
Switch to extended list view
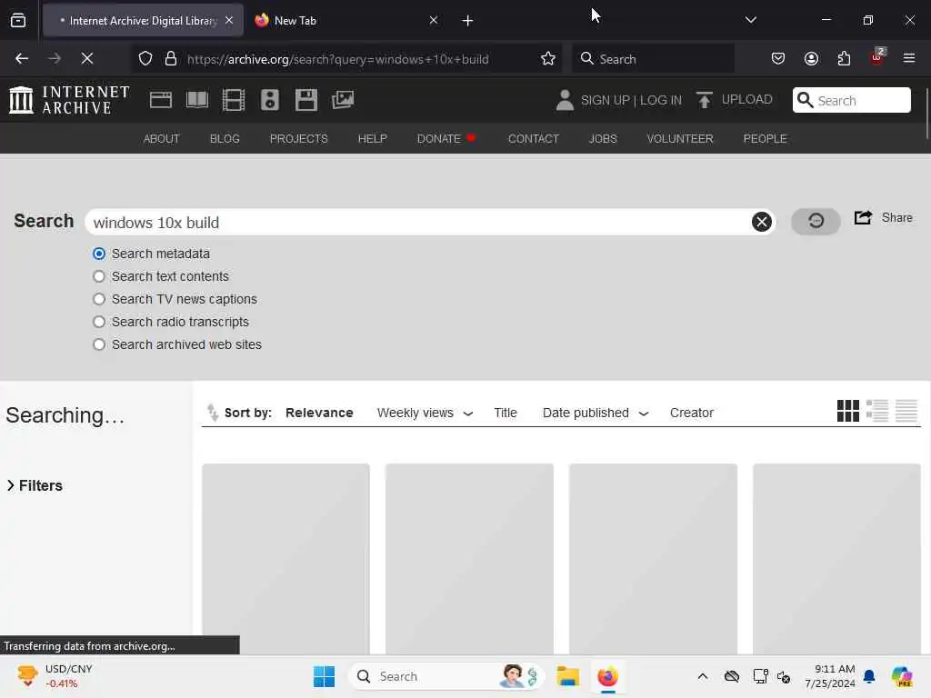tap(877, 411)
